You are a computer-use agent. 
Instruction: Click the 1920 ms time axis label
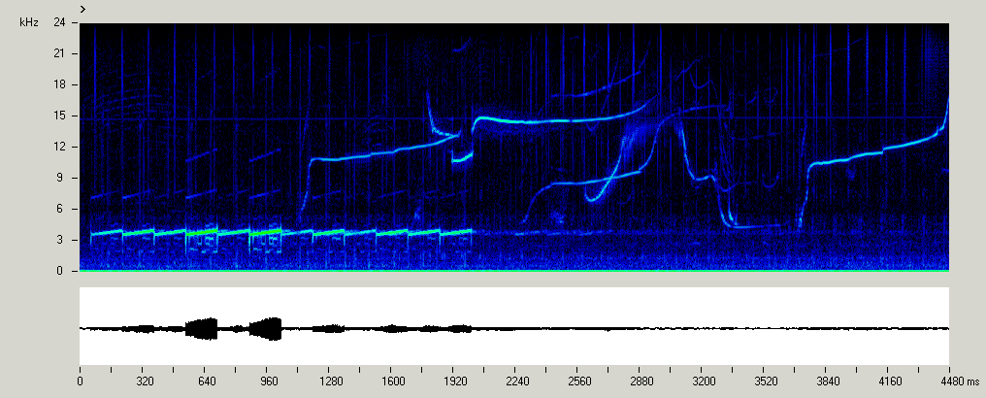point(455,381)
